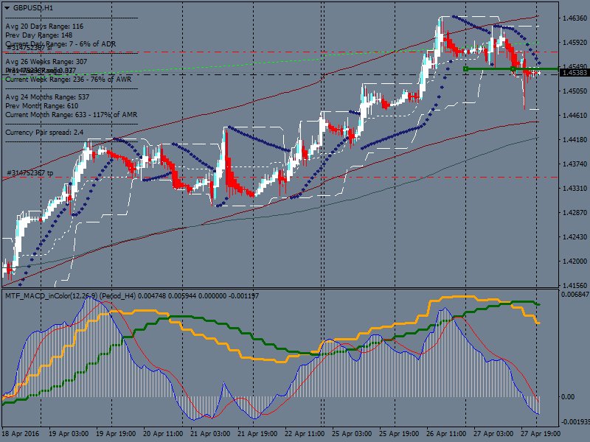The height and width of the screenshot is (442, 590).
Task: Click the '19 Apr 19:00' time axis label
Action: [x=116, y=434]
